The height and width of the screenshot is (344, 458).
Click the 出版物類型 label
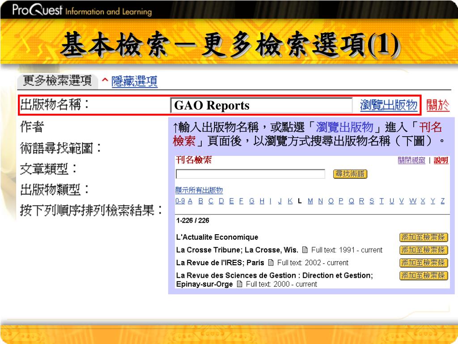click(54, 189)
